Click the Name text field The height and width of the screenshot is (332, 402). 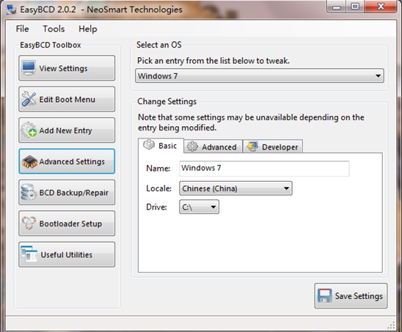click(264, 169)
